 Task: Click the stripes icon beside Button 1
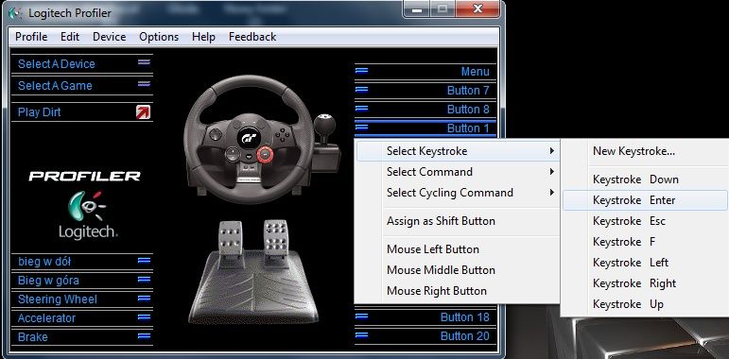[362, 127]
